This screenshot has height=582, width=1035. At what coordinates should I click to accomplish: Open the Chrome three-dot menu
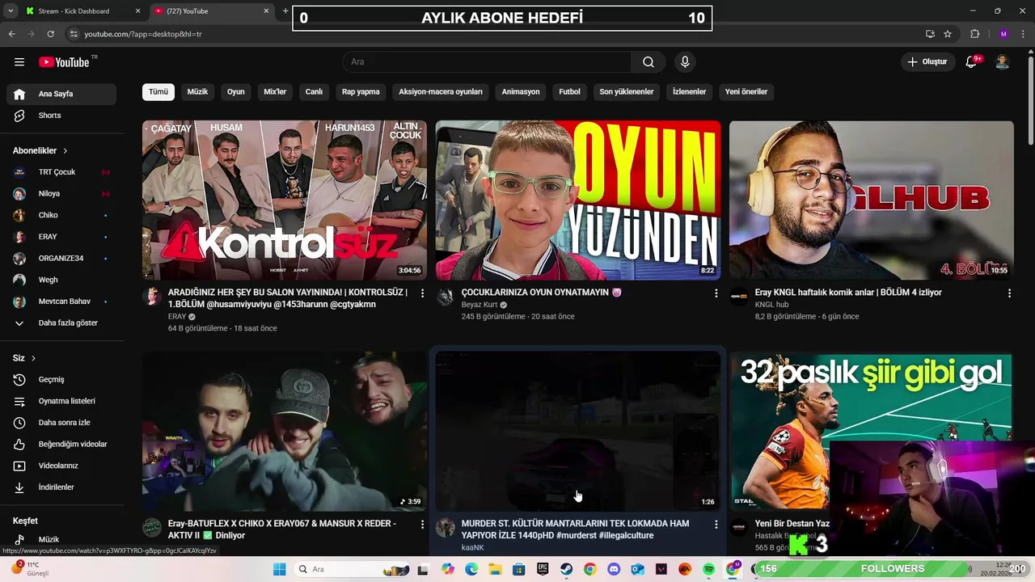click(1024, 34)
